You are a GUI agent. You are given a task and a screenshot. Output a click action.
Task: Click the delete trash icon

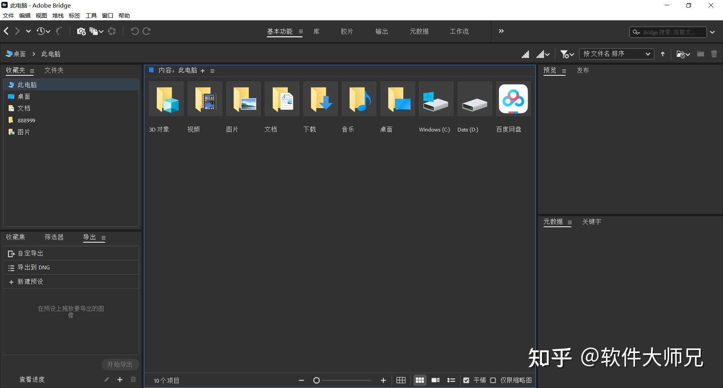point(714,54)
